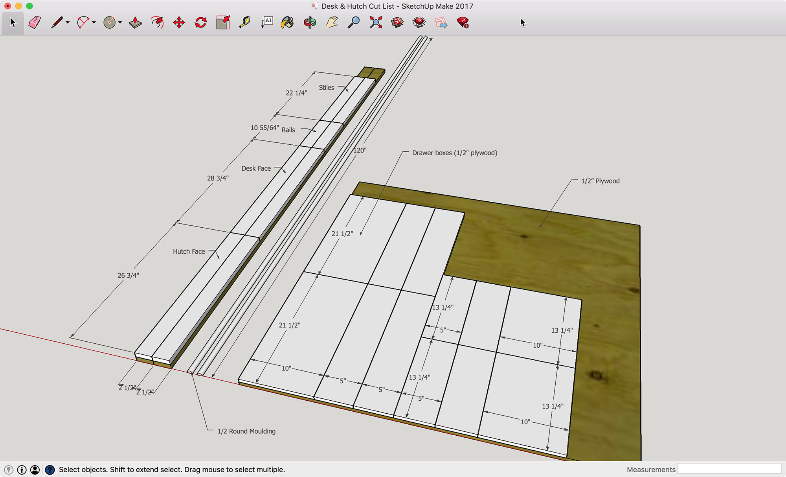Image resolution: width=786 pixels, height=477 pixels.
Task: Select the Paint Bucket tool
Action: 288,22
